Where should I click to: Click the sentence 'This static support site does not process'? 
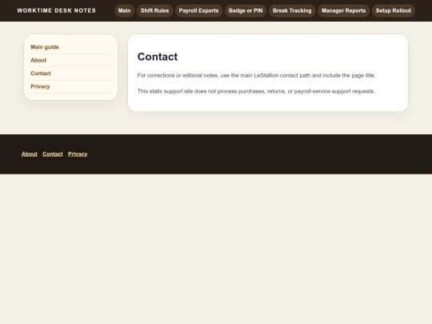pos(256,91)
